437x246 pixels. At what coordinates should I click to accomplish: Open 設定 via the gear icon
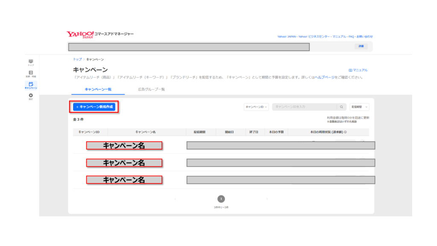(30, 95)
